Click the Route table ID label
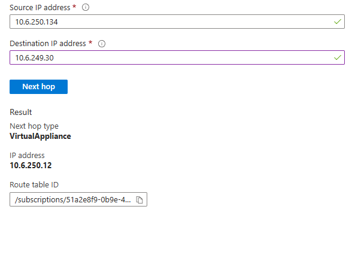This screenshot has height=255, width=358. tap(34, 185)
